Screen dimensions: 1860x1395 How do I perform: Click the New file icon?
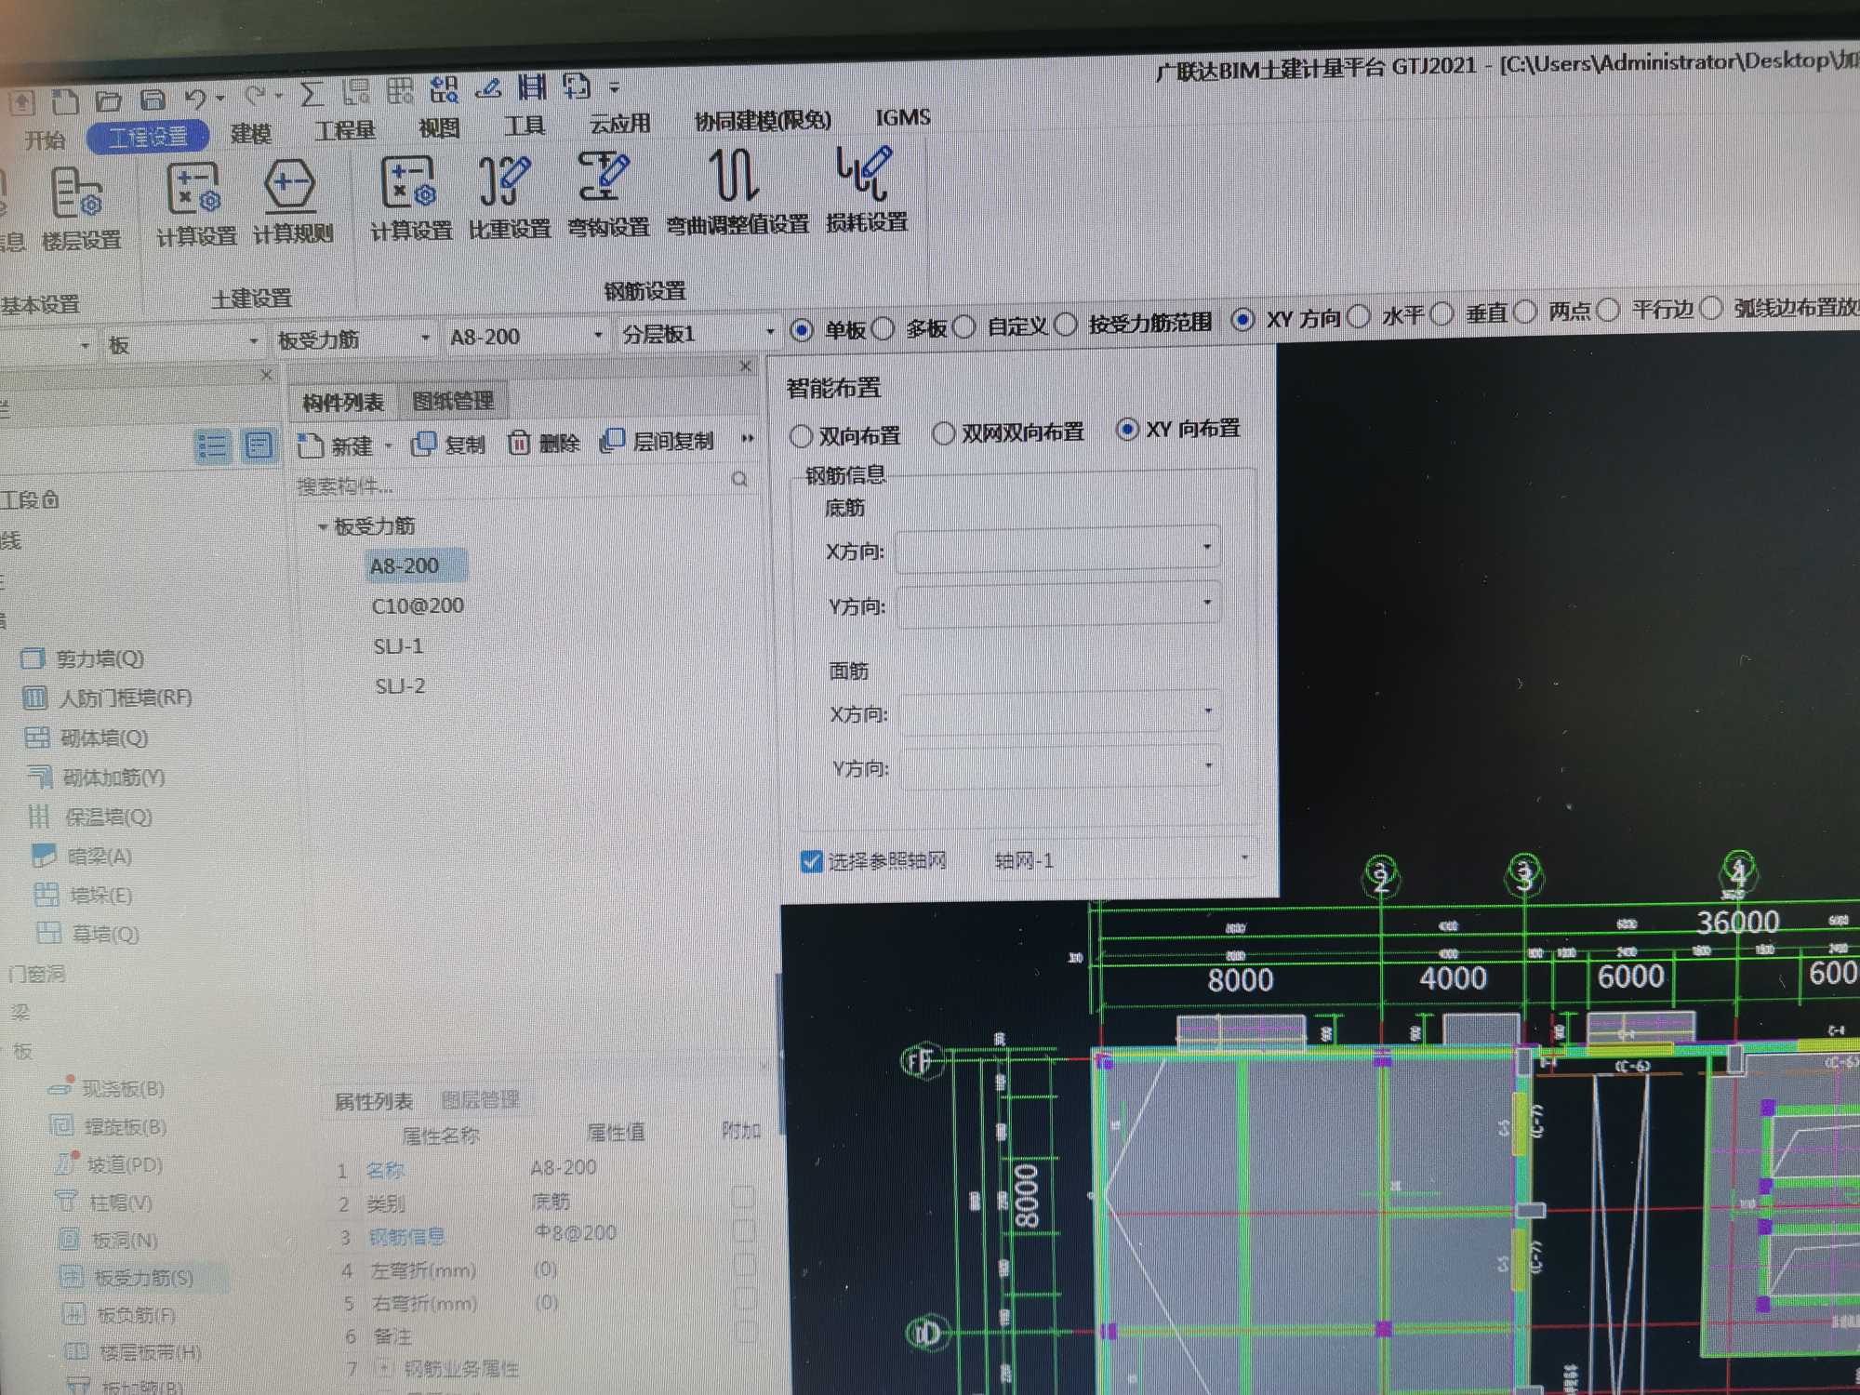[x=65, y=100]
